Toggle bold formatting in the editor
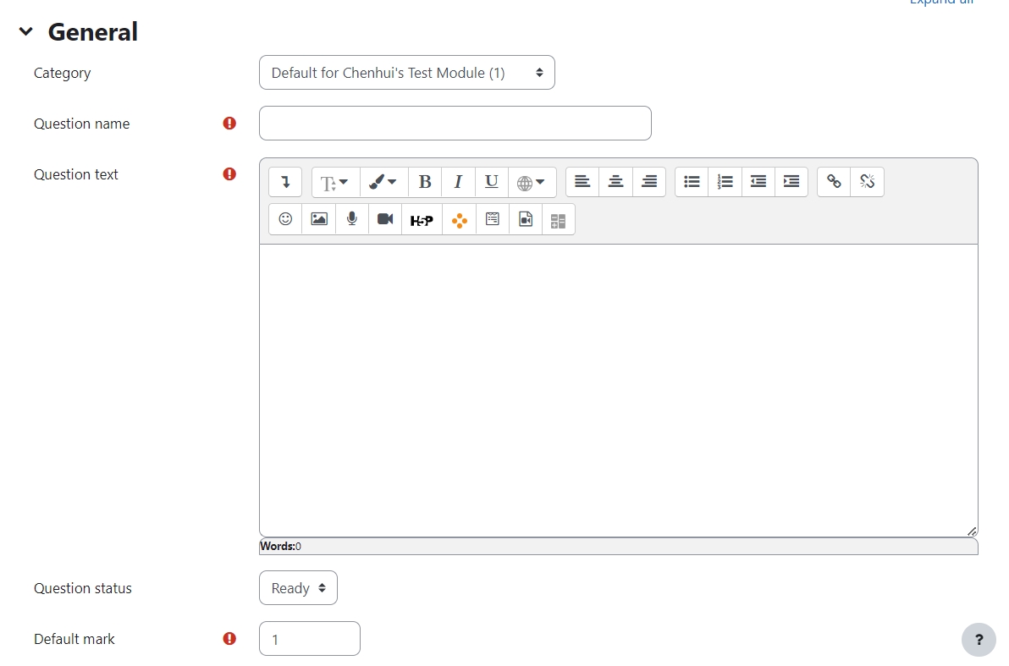Viewport: 1009px width, 666px height. pos(425,182)
